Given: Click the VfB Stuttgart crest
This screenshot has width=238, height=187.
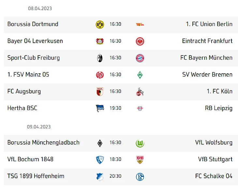Looking at the screenshot, I should 140,160.
